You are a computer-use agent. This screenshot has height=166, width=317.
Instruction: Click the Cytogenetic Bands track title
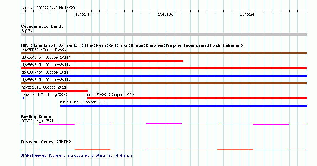click(x=42, y=26)
